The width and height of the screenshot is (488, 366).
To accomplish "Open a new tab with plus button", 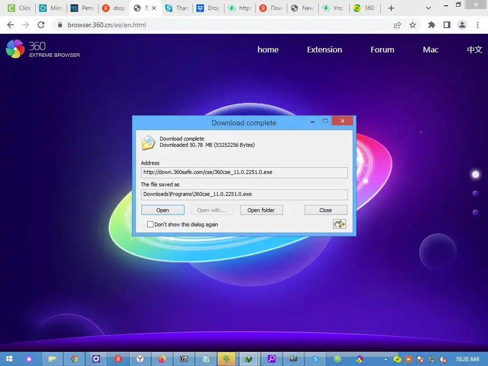I will tap(391, 8).
